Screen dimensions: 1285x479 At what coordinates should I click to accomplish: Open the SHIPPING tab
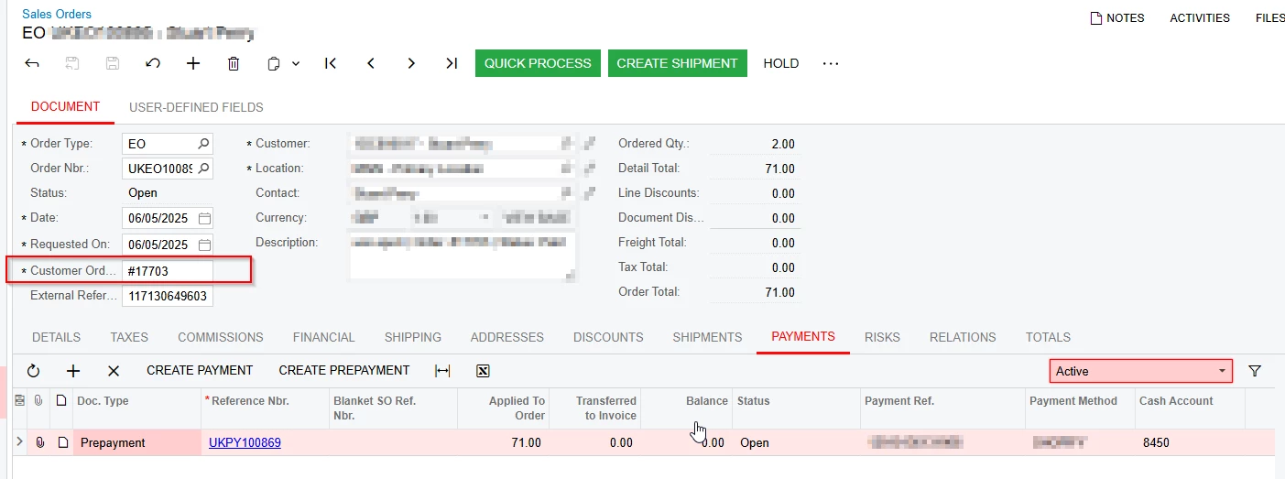pos(413,337)
